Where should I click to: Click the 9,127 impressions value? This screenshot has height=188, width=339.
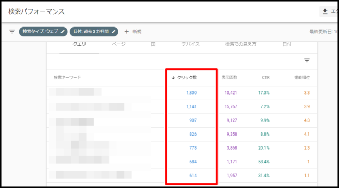232,120
